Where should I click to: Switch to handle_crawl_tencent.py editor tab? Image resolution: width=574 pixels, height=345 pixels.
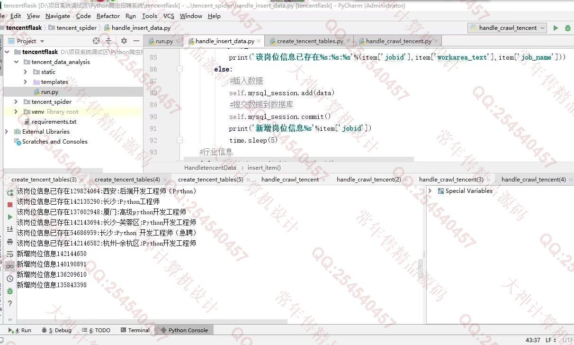398,41
